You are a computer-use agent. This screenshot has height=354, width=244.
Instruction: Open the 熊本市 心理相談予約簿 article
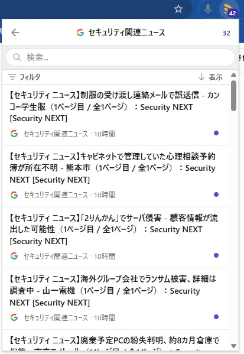[112, 168]
